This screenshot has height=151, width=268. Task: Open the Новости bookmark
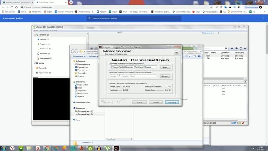coord(101,12)
